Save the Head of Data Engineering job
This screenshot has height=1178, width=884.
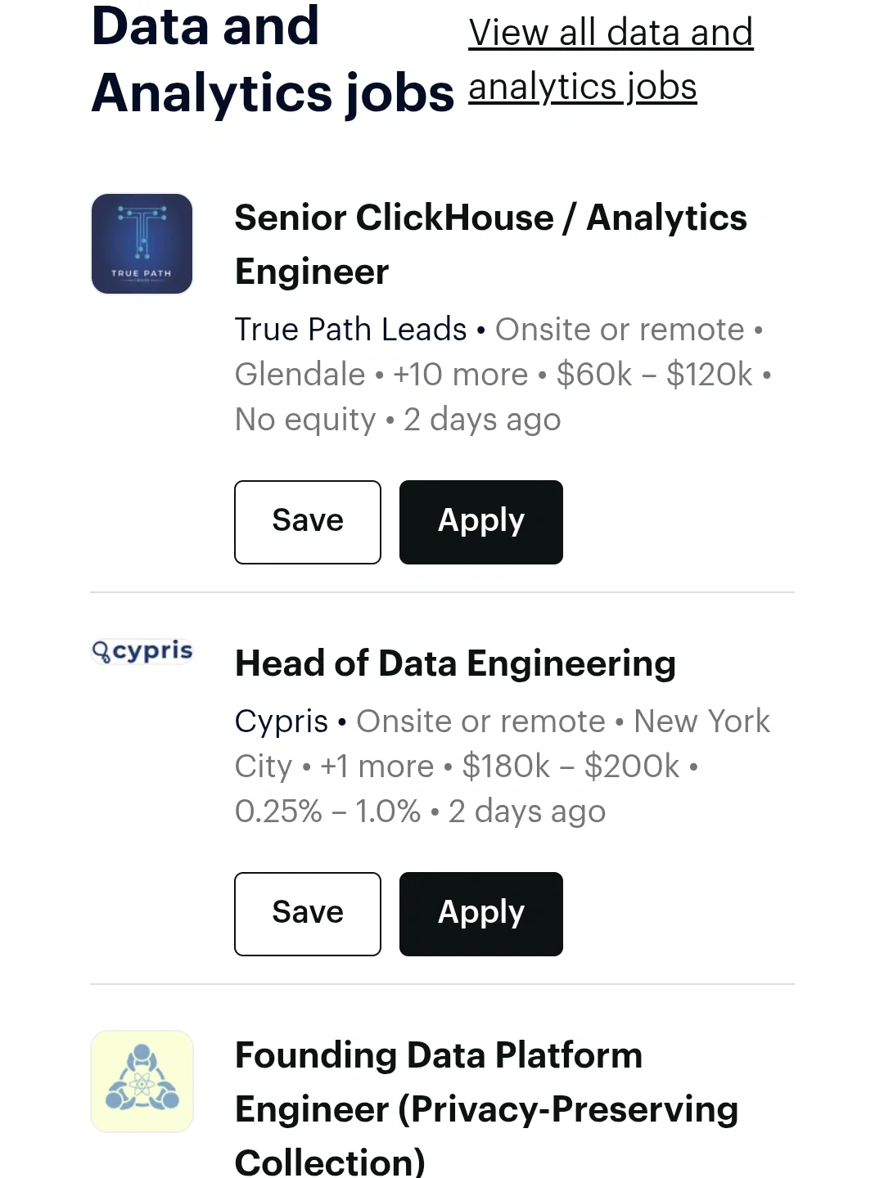tap(308, 914)
